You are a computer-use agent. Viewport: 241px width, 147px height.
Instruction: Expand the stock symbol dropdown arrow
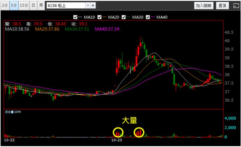88,6
